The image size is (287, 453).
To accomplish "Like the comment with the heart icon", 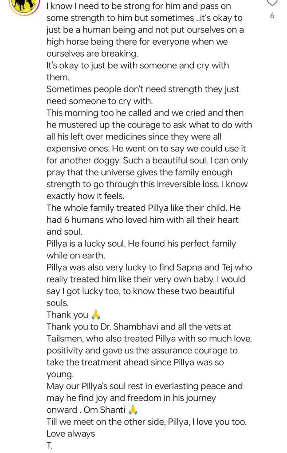I will [x=272, y=3].
